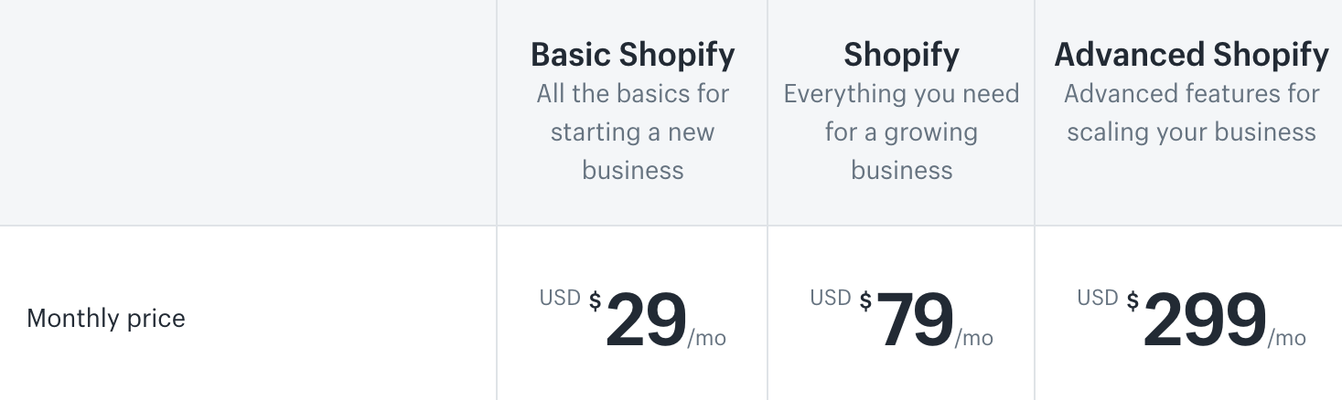Screen dimensions: 1342x400
Task: Click 'Everything you need for a growing business' text
Action: [x=901, y=132]
